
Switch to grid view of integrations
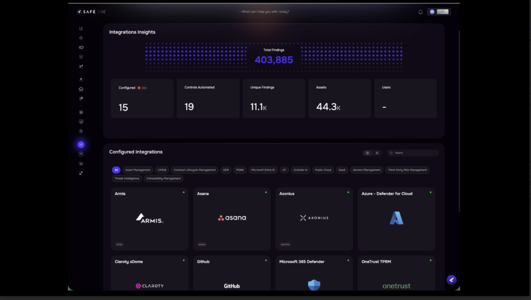coord(368,153)
